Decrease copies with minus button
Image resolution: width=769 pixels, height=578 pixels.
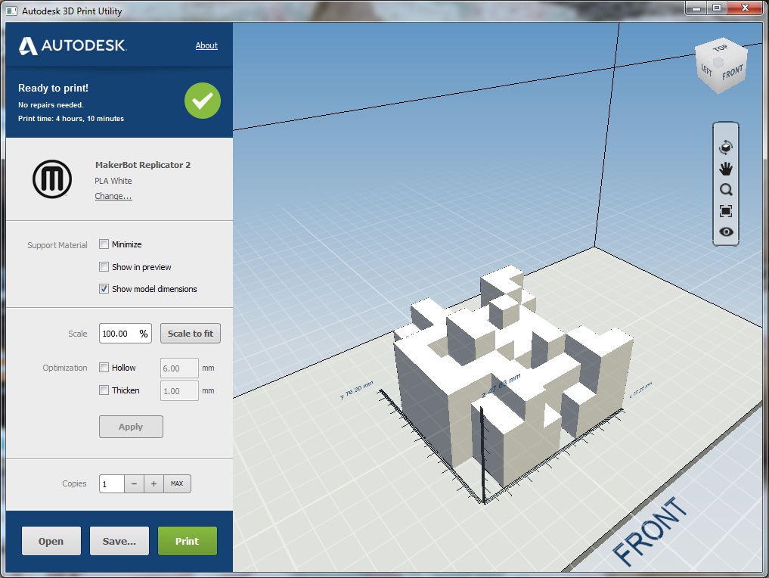pyautogui.click(x=134, y=483)
